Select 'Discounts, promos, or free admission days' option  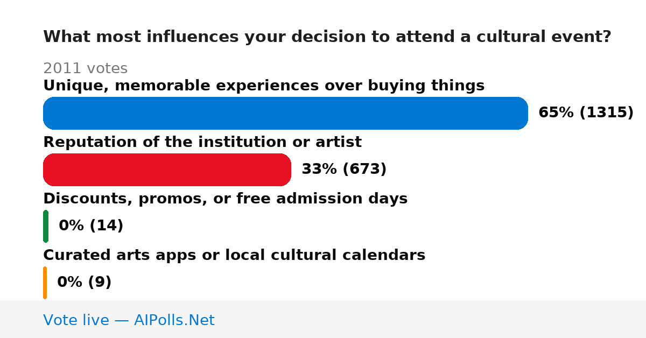[x=225, y=199]
